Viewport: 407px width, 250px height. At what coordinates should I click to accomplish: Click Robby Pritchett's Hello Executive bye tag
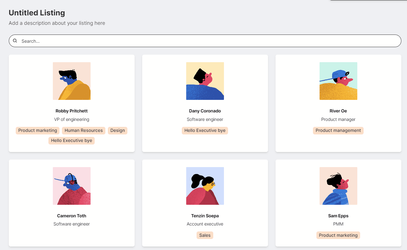pos(72,141)
